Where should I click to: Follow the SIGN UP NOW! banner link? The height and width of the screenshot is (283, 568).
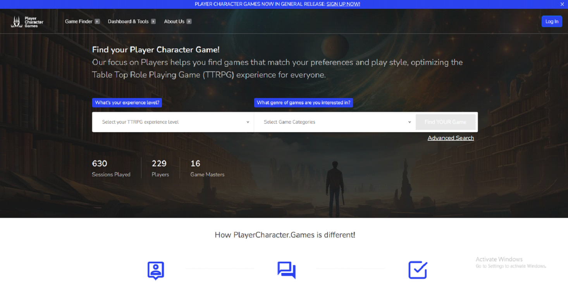pos(343,4)
